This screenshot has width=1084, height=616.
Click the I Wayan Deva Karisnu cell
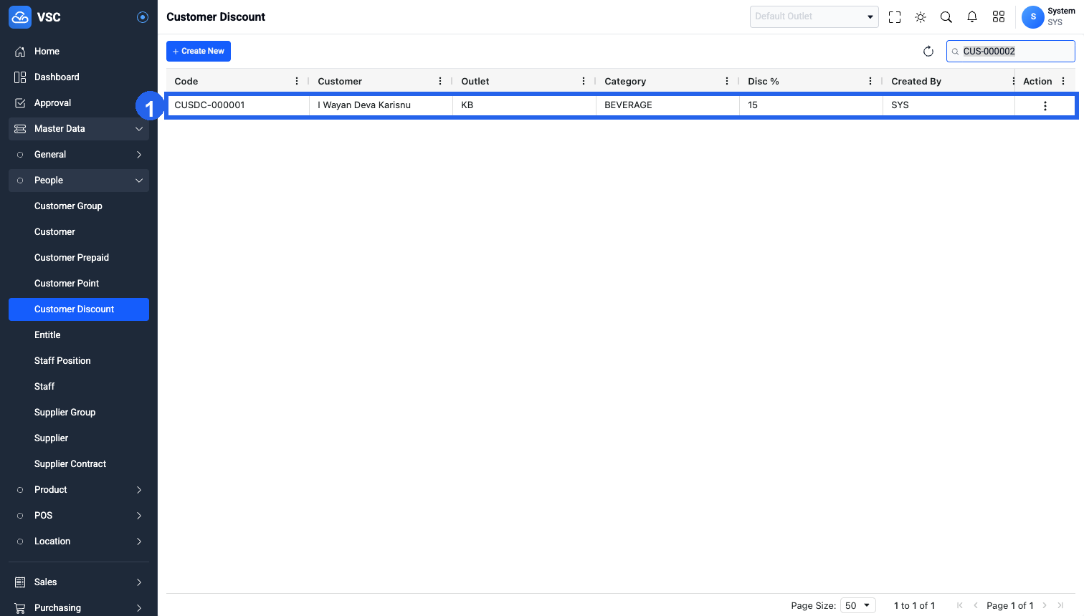point(381,105)
